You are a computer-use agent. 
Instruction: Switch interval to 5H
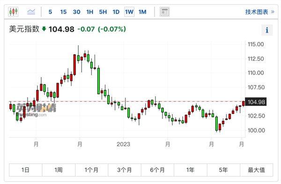point(103,12)
